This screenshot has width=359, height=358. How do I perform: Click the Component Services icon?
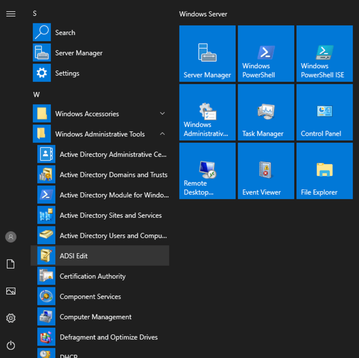click(46, 296)
